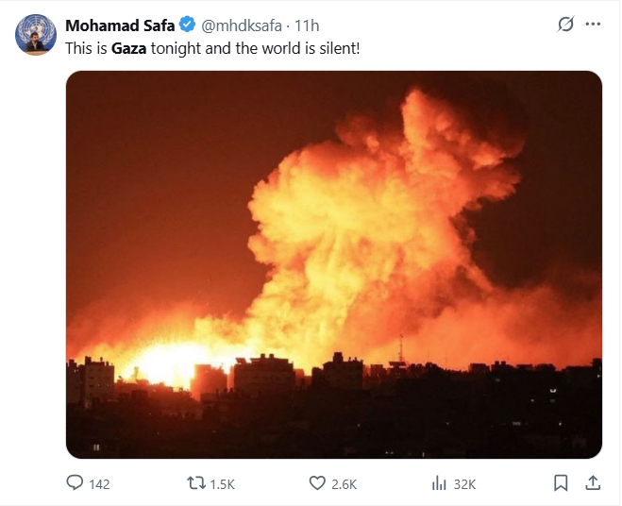Screen dimensions: 622x506
Task: Click the 2.6K likes count
Action: 345,484
